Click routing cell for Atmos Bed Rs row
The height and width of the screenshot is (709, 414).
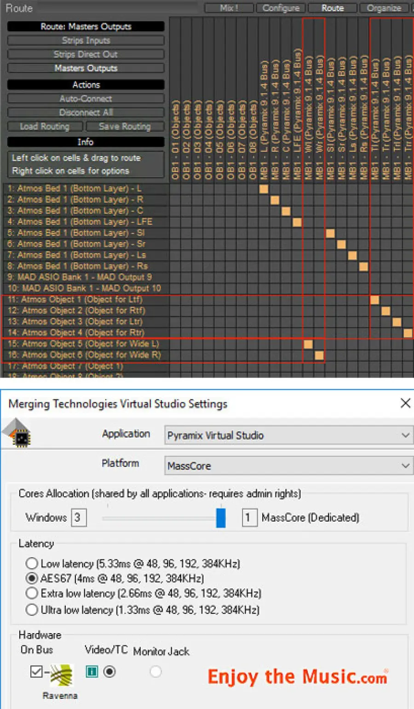tap(363, 267)
